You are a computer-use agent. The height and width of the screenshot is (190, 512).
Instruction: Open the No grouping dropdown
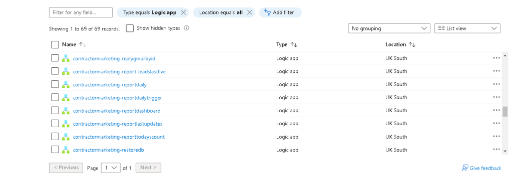(x=389, y=28)
